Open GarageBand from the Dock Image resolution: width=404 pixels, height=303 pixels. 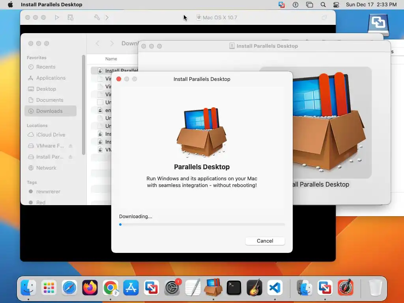pyautogui.click(x=254, y=287)
